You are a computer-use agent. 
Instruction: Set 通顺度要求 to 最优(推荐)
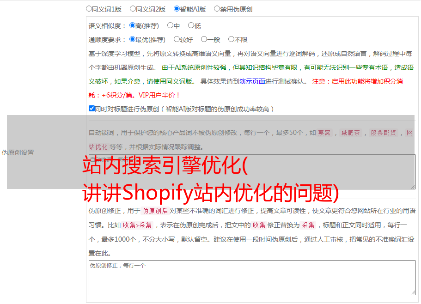point(132,39)
